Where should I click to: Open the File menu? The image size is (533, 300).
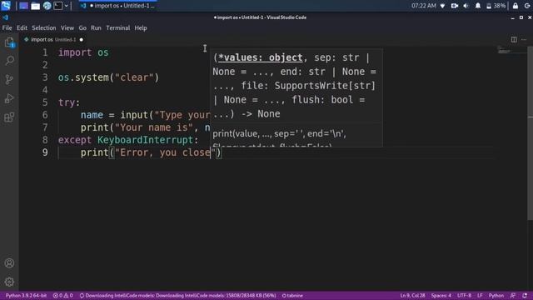(x=7, y=27)
